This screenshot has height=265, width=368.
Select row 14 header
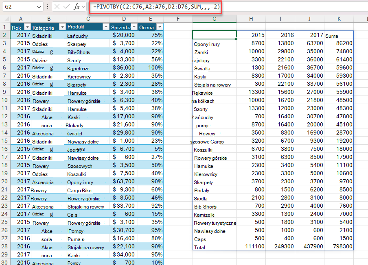click(x=5, y=132)
